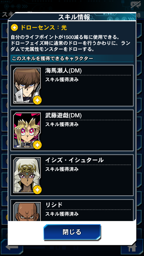This screenshot has width=144, height=256.
Task: Open the 海馬瀬人(DM) character entry
Action: pos(72,85)
